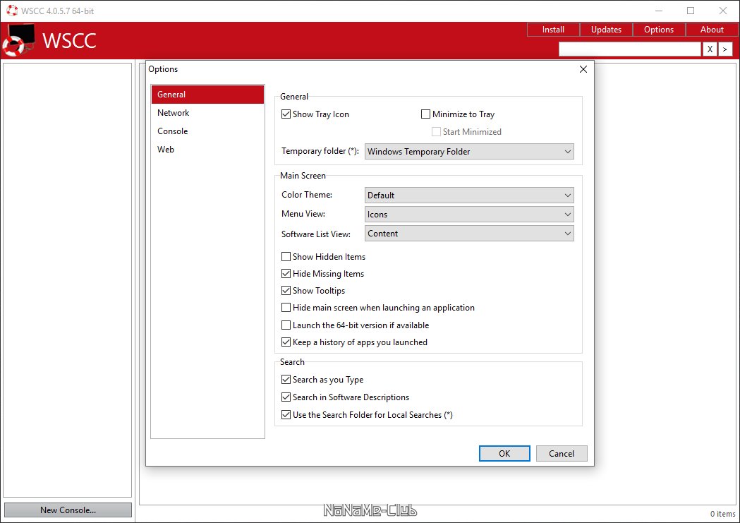Uncheck Show Tray Icon
740x523 pixels.
[286, 114]
